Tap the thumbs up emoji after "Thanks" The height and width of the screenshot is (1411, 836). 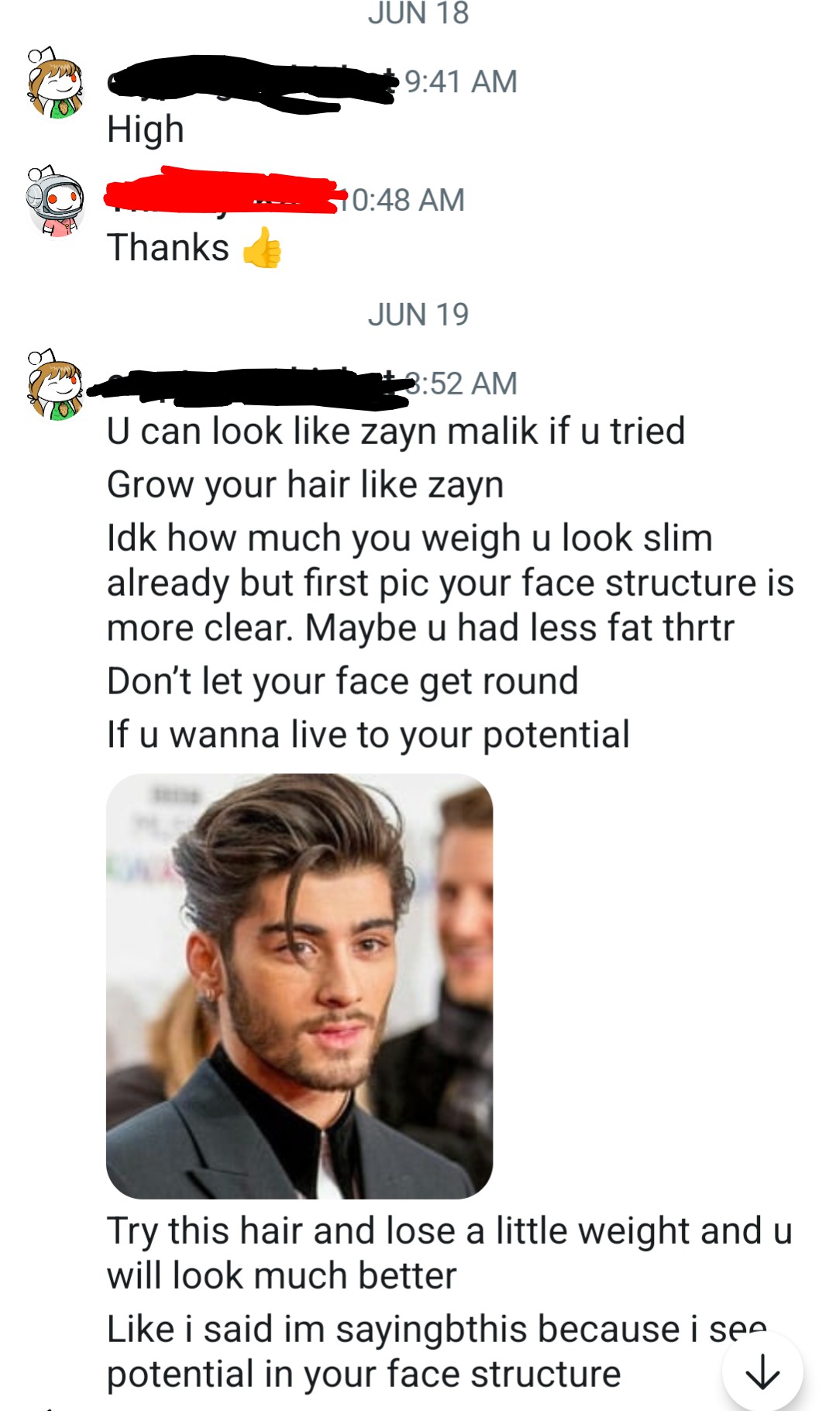(x=262, y=248)
